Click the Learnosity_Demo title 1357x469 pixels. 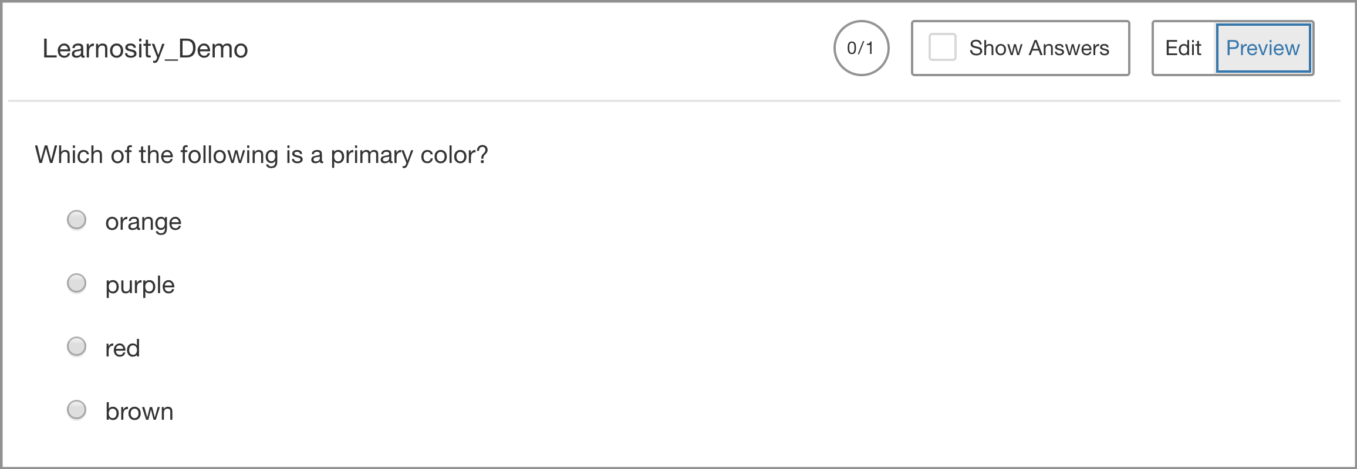click(145, 49)
